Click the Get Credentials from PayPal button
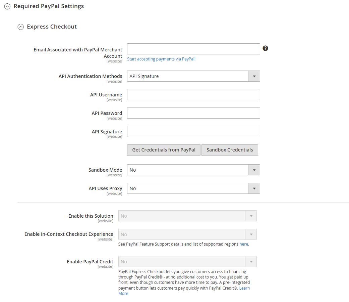The image size is (349, 302). point(164,150)
